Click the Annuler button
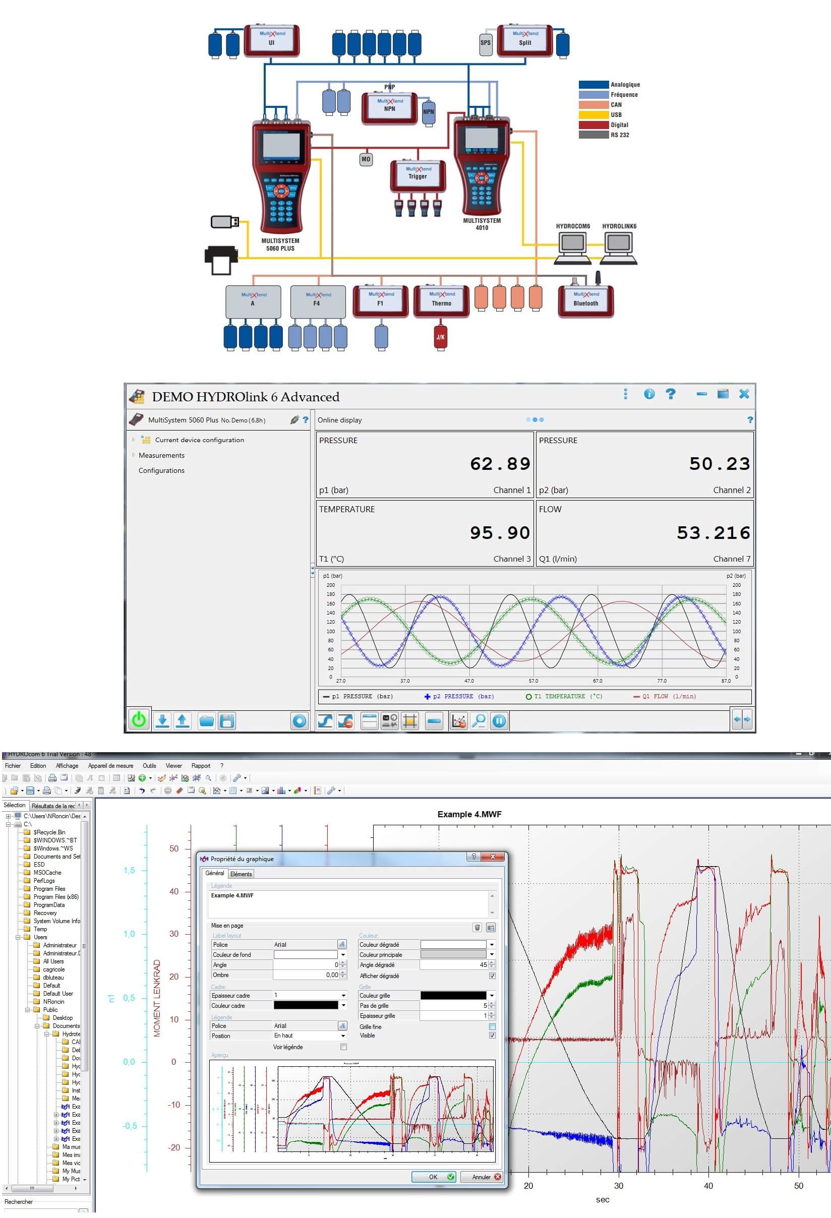This screenshot has width=831, height=1218. (481, 1177)
